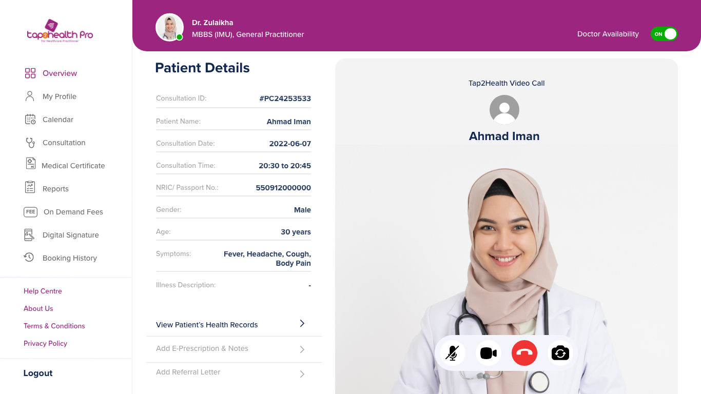Switch camera using the flip camera icon

(x=560, y=353)
